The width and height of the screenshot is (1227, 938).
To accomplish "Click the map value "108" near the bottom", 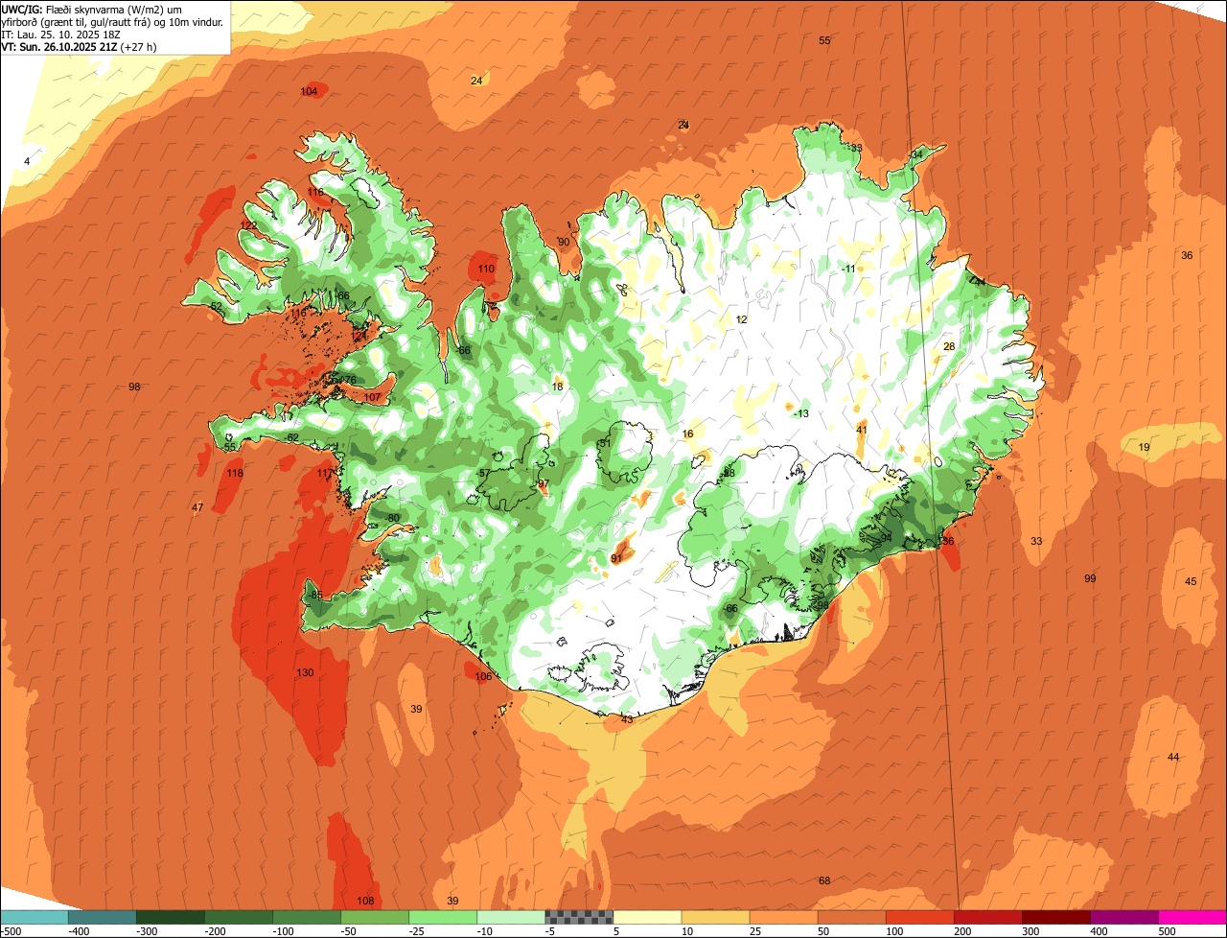I will click(x=365, y=901).
